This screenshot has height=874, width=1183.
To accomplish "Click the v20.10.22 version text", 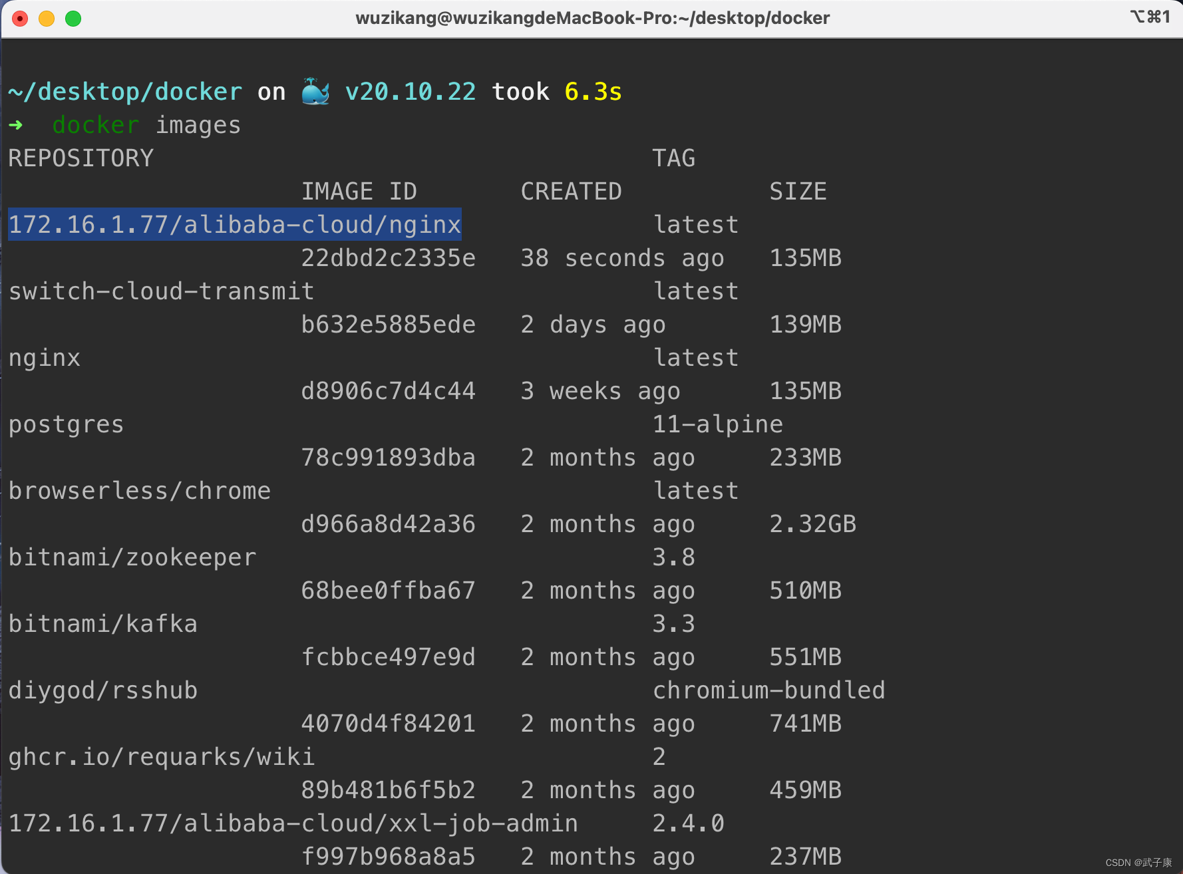I will (x=411, y=91).
